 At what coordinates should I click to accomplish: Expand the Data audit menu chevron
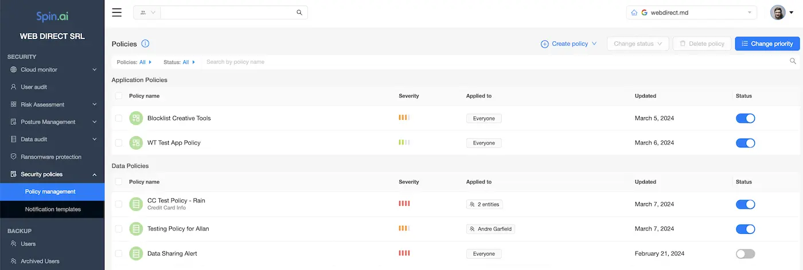[95, 139]
